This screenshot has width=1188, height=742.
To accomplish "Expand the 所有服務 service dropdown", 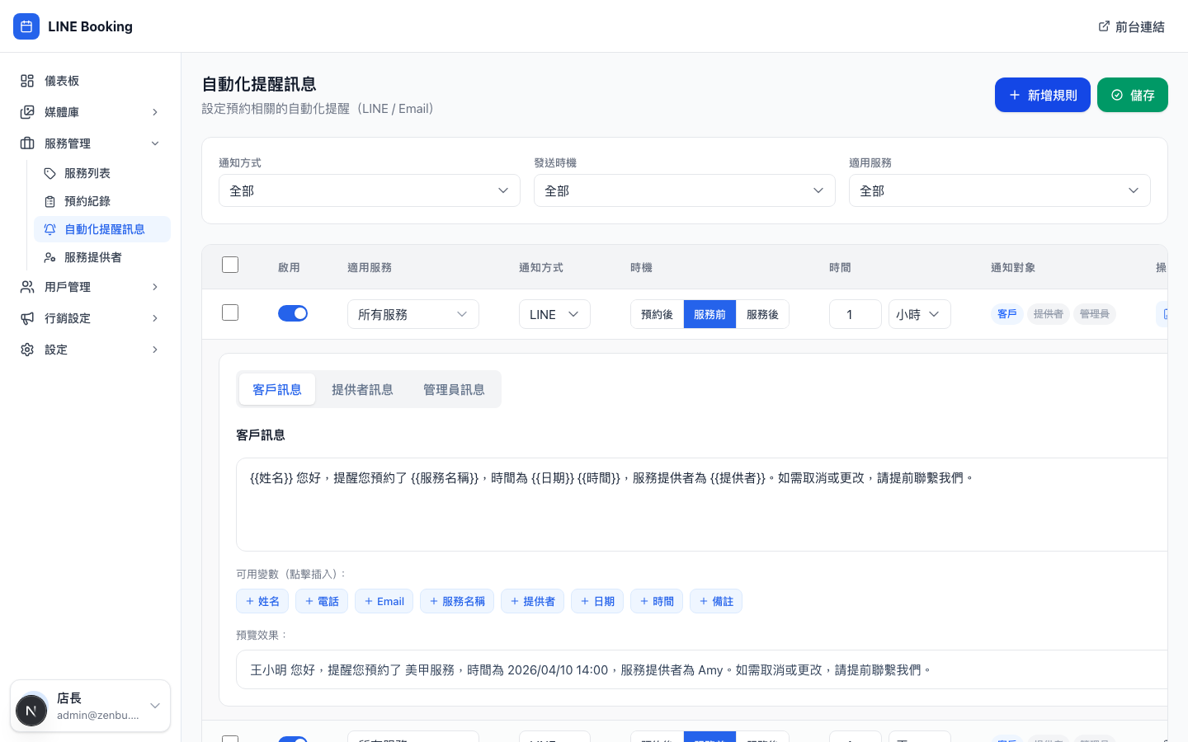I will [x=412, y=314].
